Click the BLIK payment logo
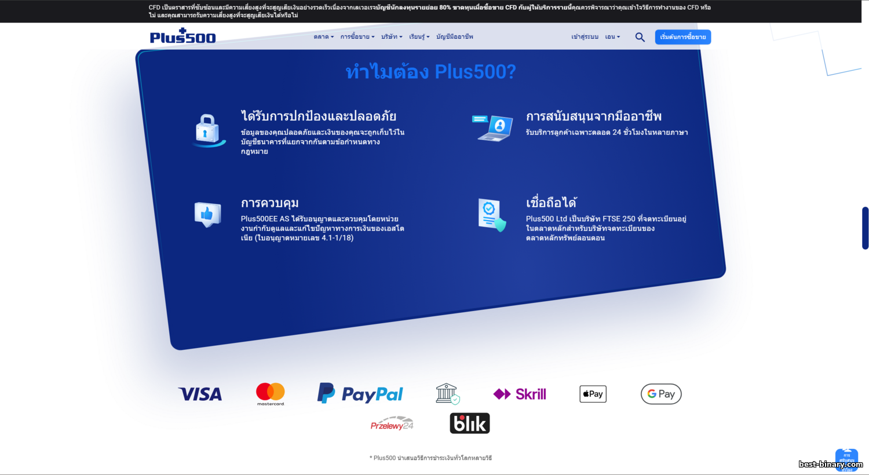Screen dimensions: 869x475 [x=469, y=423]
